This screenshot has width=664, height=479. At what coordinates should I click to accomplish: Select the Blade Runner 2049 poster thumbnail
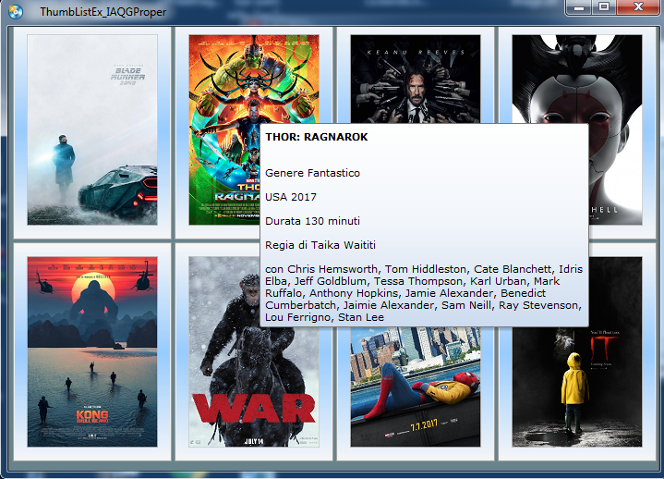(x=92, y=129)
